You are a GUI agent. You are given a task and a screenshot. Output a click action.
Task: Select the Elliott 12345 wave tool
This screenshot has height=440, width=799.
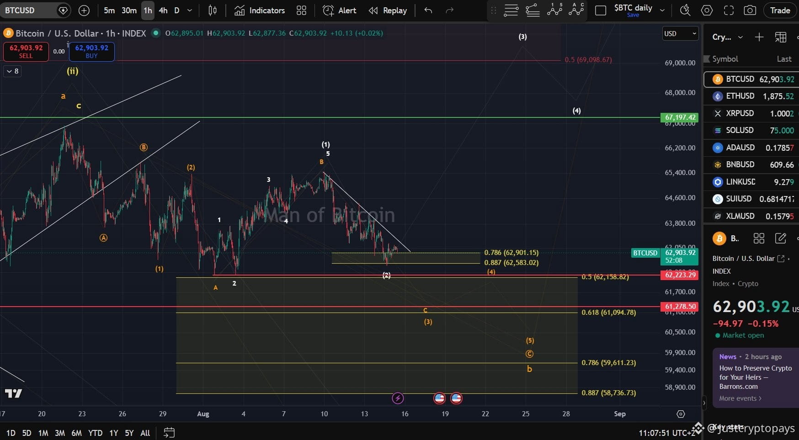(x=554, y=10)
